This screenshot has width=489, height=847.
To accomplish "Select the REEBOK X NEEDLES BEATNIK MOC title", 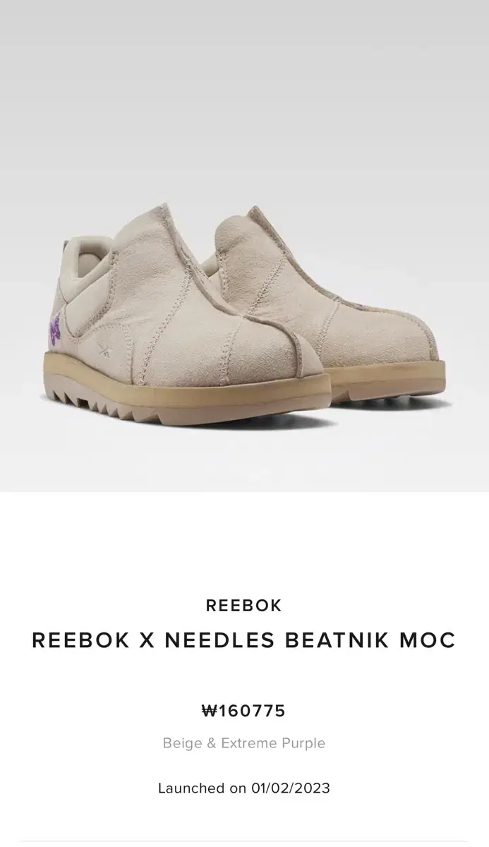I will (x=244, y=640).
